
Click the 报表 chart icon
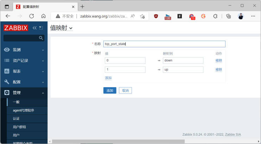coord(7,71)
